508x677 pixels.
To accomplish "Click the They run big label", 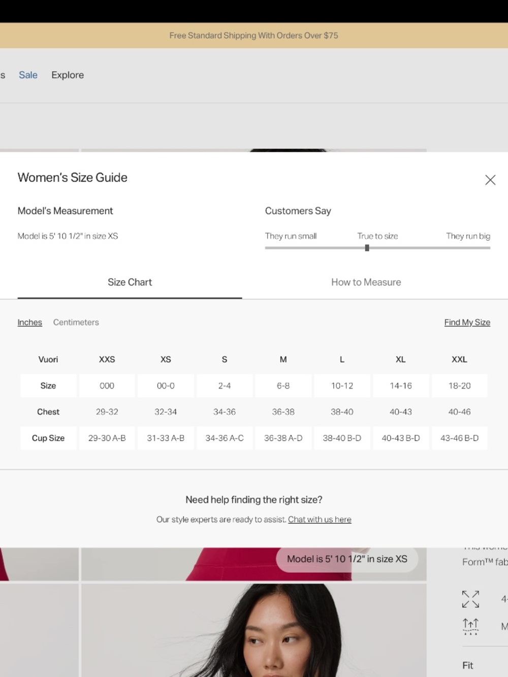I will click(x=468, y=236).
